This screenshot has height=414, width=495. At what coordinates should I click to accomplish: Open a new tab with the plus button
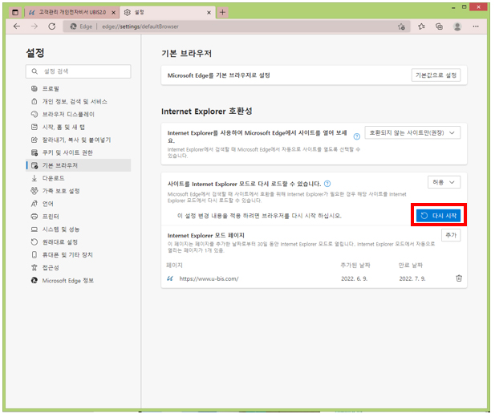tap(222, 13)
